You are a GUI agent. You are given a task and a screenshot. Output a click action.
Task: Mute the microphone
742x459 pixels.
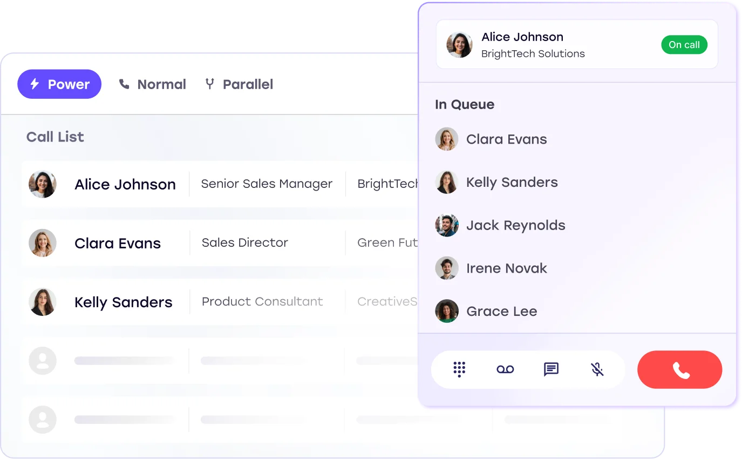point(597,369)
